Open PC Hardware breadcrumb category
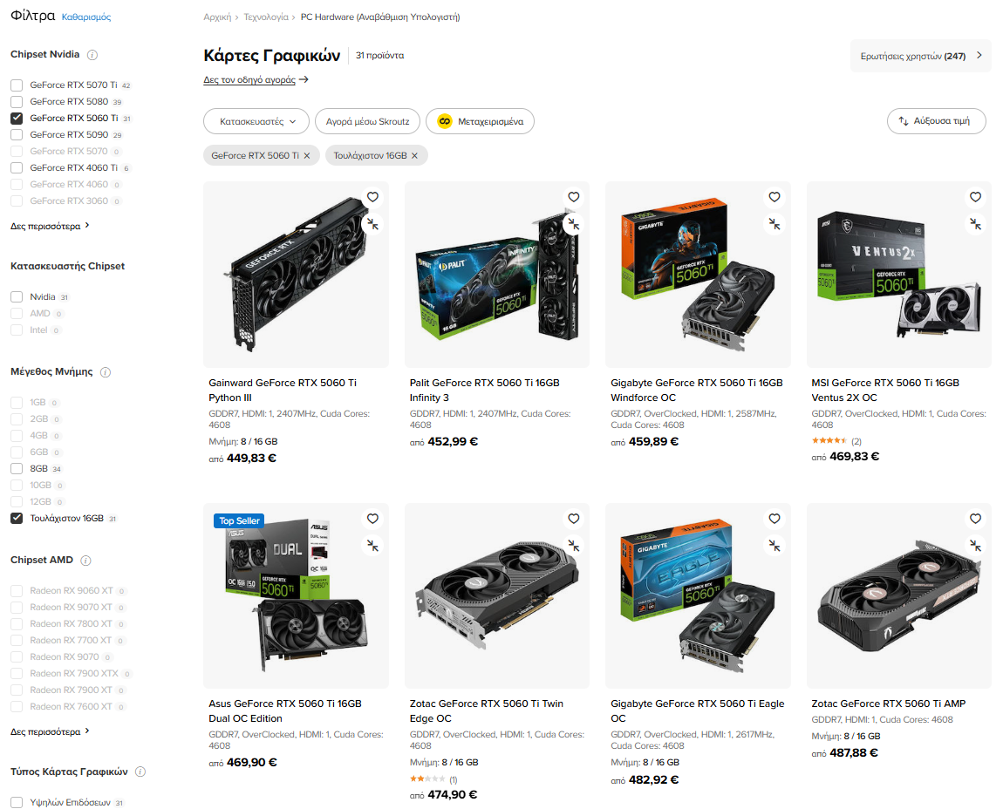Screen dimensions: 1003x809 (380, 17)
